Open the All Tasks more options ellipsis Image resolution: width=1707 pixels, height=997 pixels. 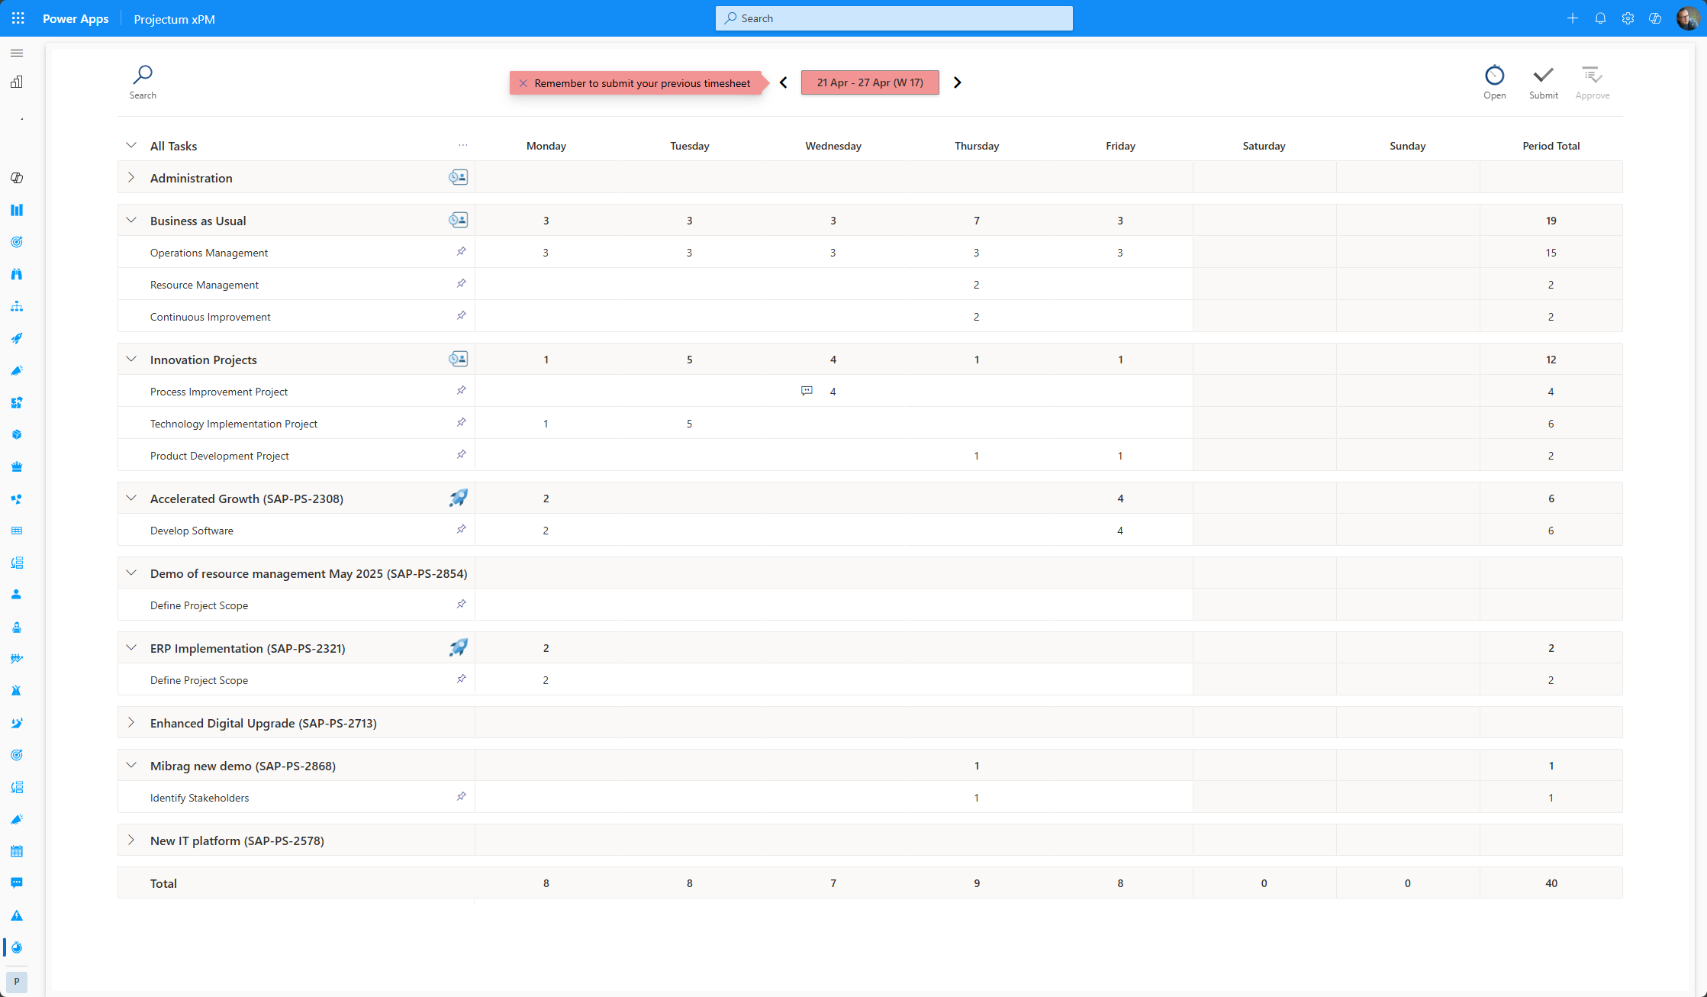(462, 145)
